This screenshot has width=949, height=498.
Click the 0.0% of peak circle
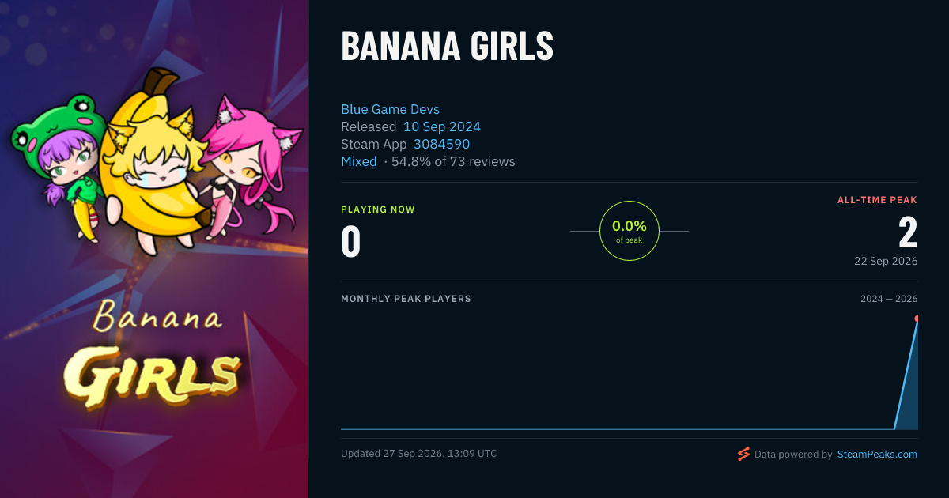[x=630, y=231]
